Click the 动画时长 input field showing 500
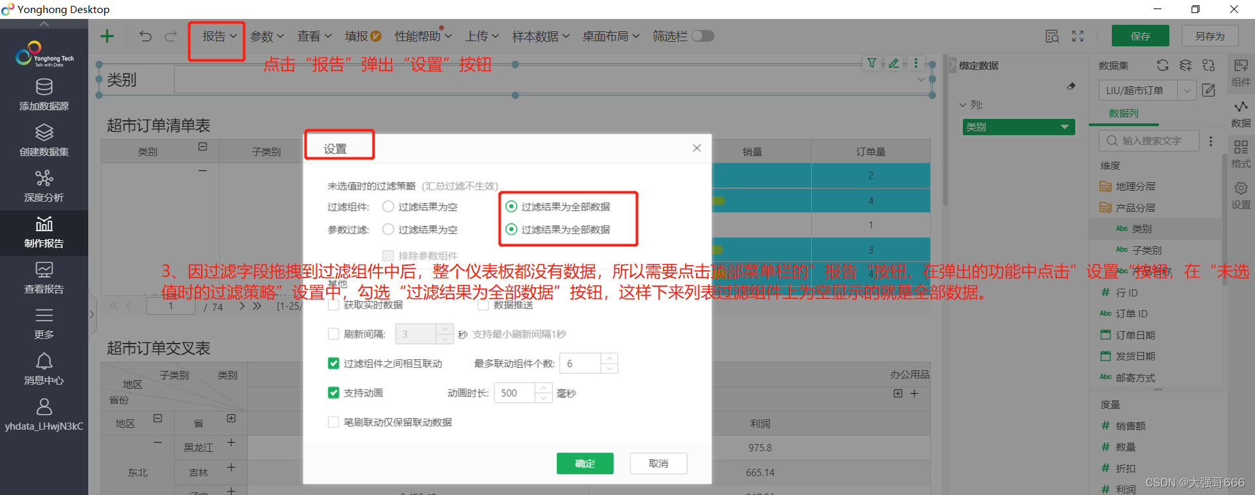 coord(515,392)
